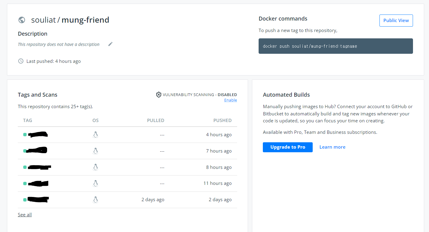
Task: Follow the Learn more link
Action: [332, 147]
